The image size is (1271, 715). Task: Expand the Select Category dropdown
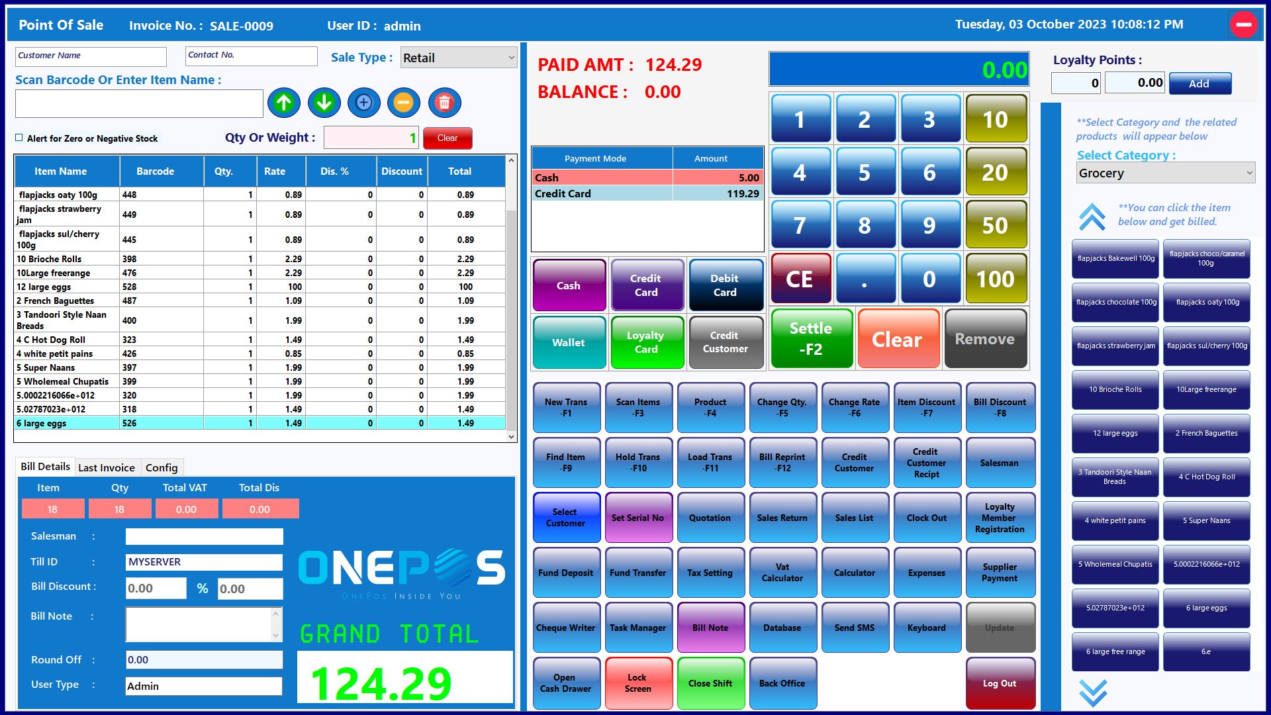(x=1165, y=173)
